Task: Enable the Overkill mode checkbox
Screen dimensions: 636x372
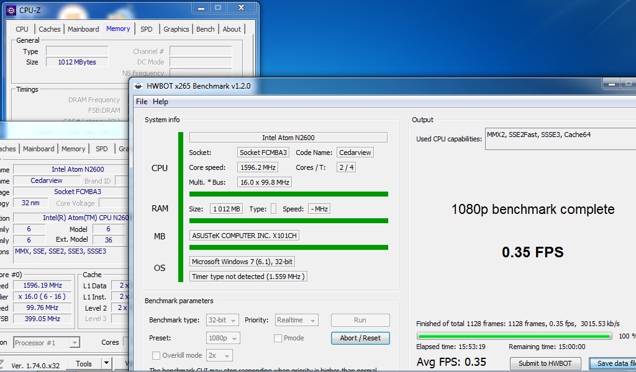Action: click(156, 355)
